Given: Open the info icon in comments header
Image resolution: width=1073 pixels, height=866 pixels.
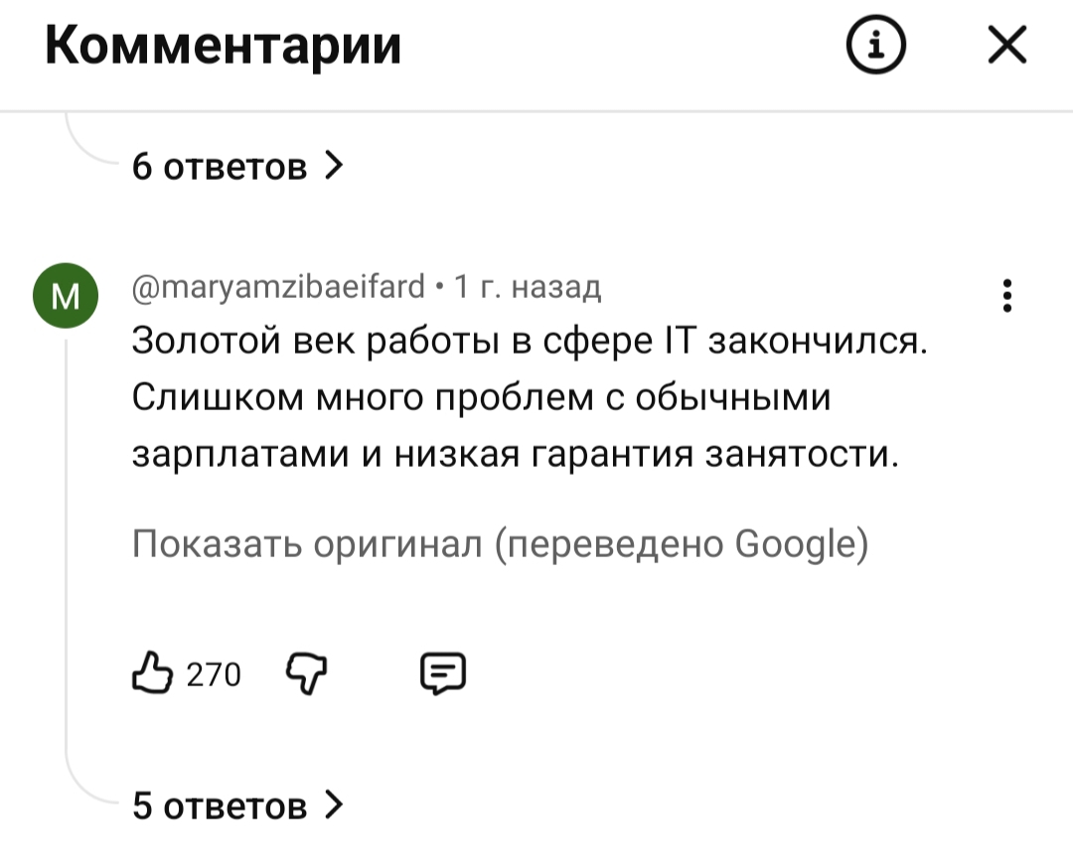Looking at the screenshot, I should tap(875, 45).
